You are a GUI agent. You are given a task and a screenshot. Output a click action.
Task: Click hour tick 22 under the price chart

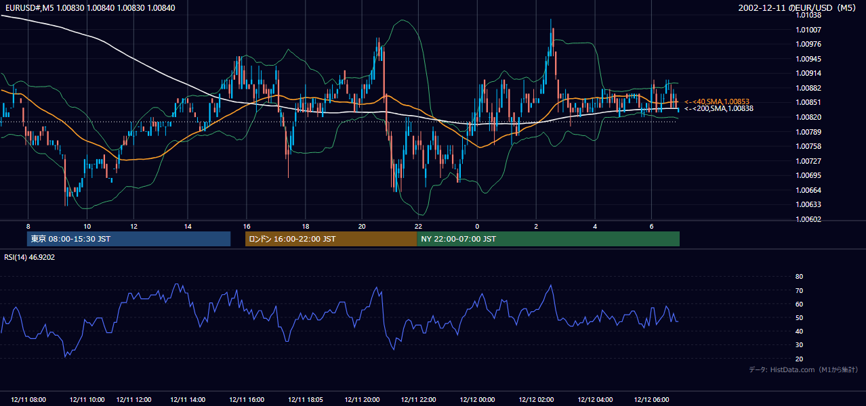(x=419, y=226)
